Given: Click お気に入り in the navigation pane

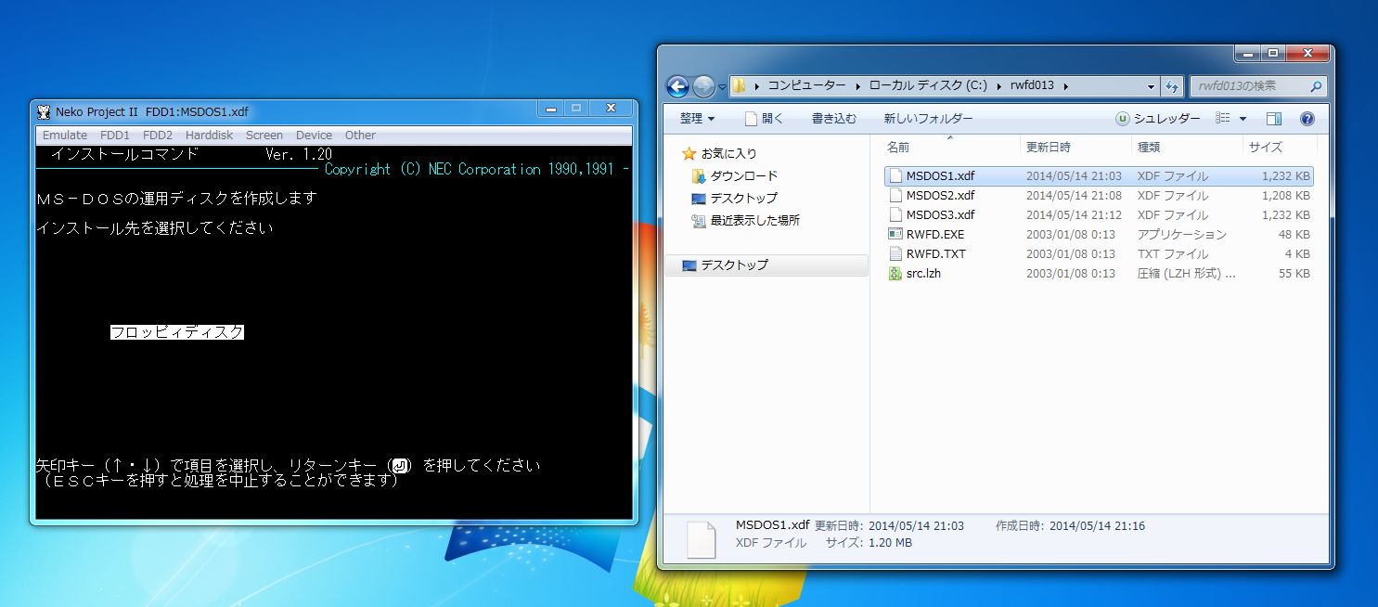Looking at the screenshot, I should [x=728, y=153].
